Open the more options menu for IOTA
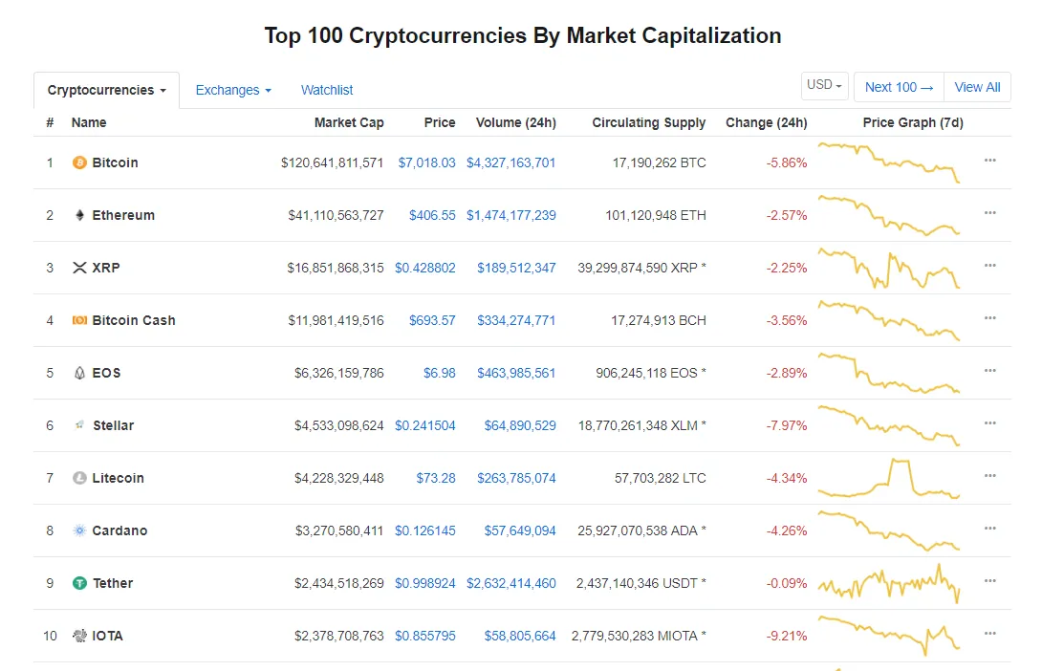This screenshot has height=671, width=1042. click(x=989, y=634)
